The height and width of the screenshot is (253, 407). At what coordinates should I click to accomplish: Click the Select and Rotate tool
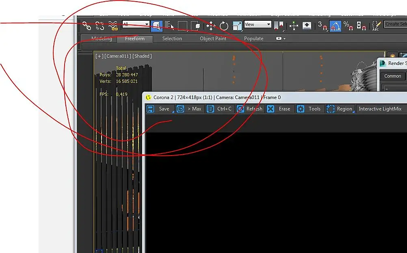click(x=224, y=26)
